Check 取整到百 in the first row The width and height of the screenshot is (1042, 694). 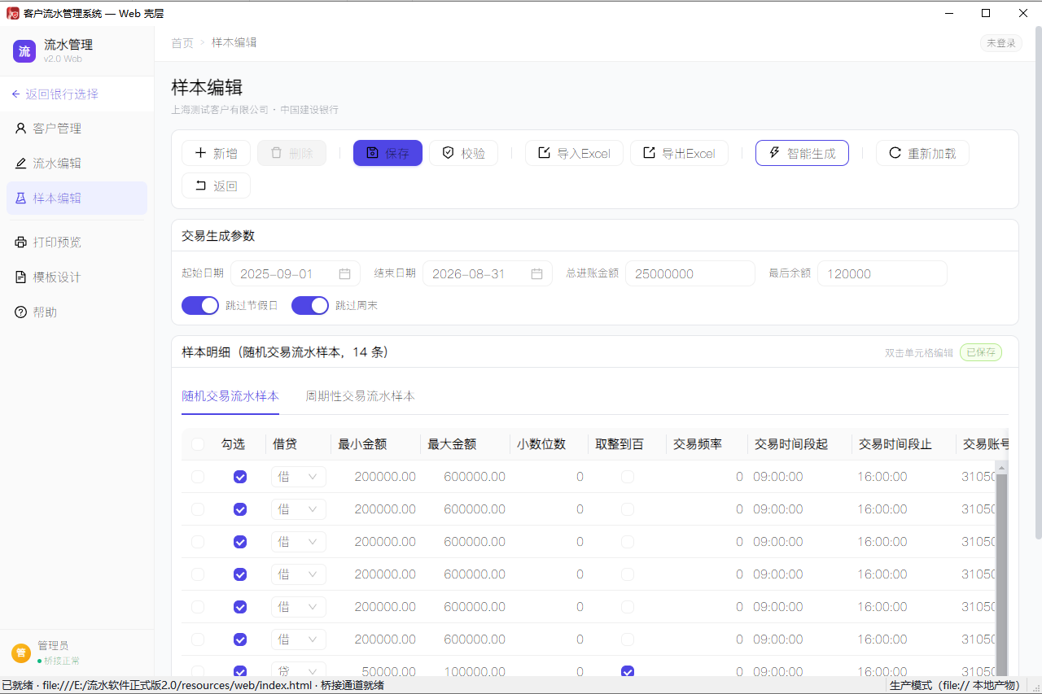click(x=628, y=477)
